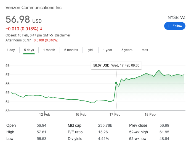Open the 1 month chart view
This screenshot has height=148, width=194.
[49, 50]
